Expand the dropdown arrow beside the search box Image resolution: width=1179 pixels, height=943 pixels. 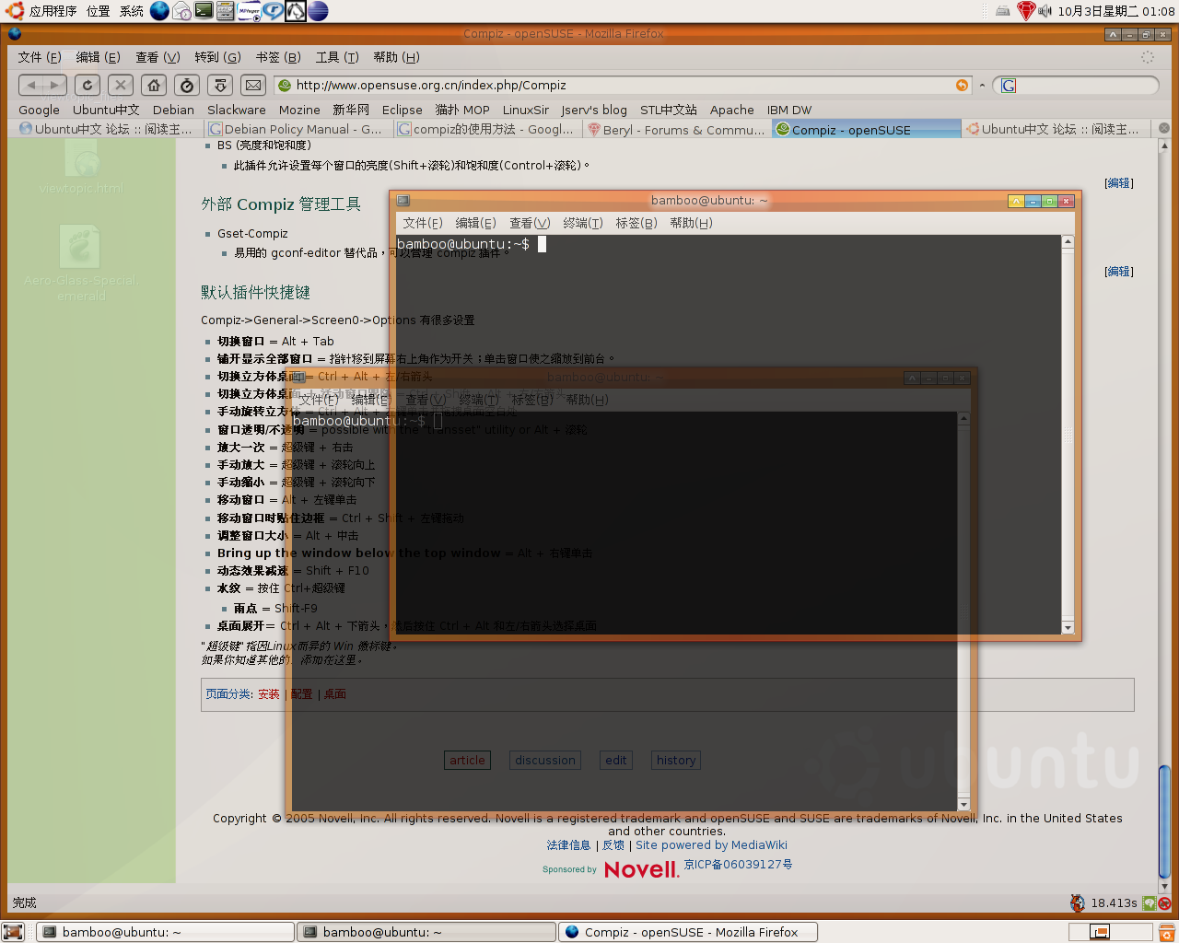(982, 86)
